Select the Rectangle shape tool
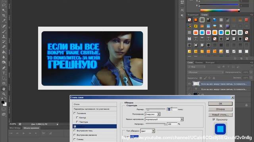Viewport: 254px width, 142px height. point(4,83)
